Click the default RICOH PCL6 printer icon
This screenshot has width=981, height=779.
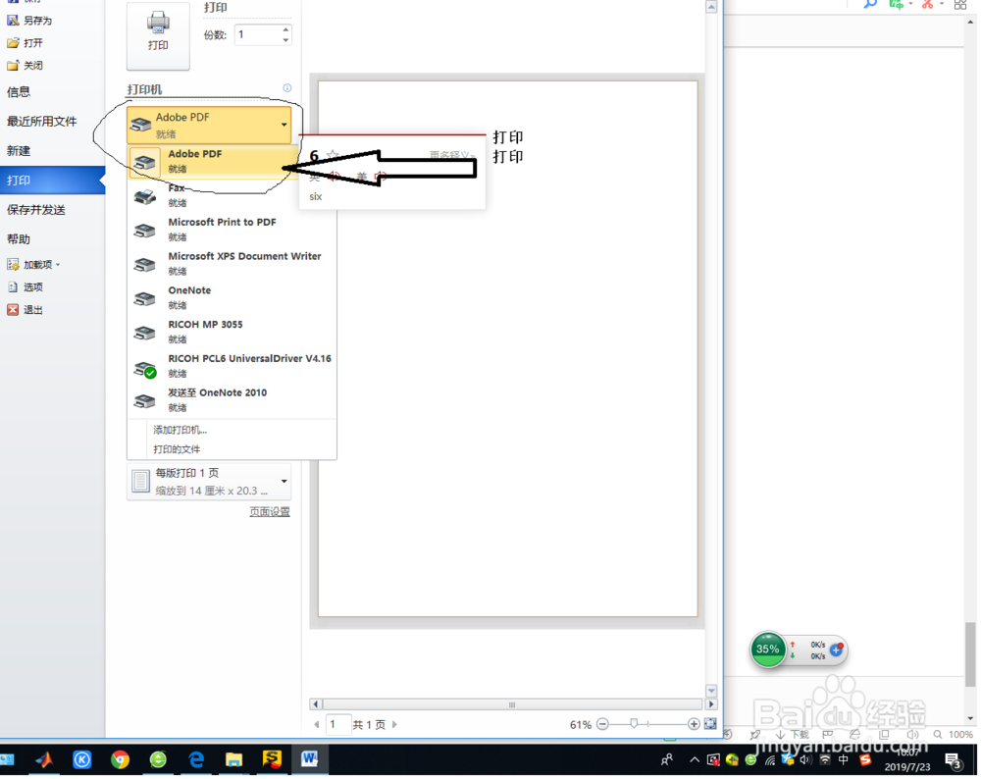pos(145,369)
